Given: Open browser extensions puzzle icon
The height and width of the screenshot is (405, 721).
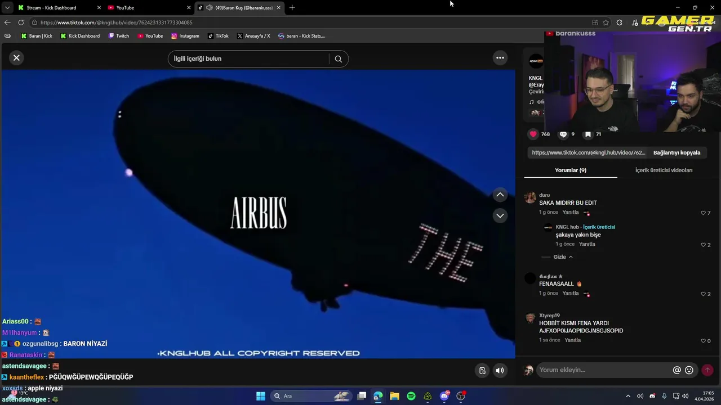Looking at the screenshot, I should pos(620,22).
